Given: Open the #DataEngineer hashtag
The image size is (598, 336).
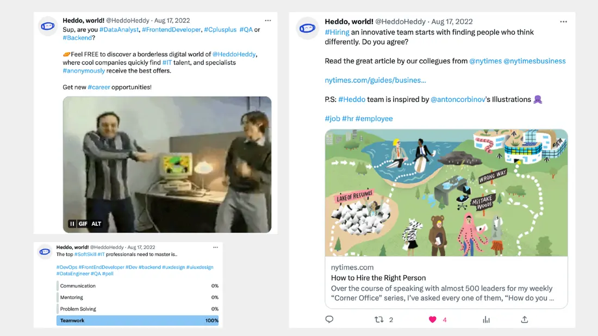Looking at the screenshot, I should 73,274.
